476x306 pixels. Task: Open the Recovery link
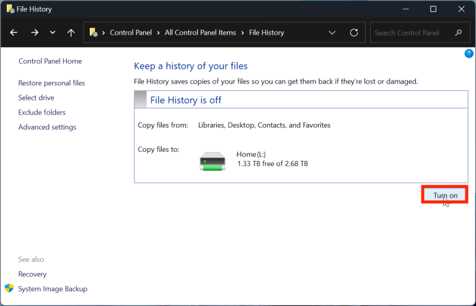[x=32, y=274]
